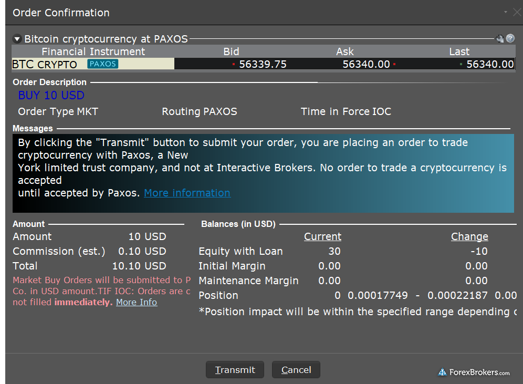The height and width of the screenshot is (384, 523).
Task: Collapse the Bitcoin cryptocurrency at PAXOS section
Action: point(17,39)
